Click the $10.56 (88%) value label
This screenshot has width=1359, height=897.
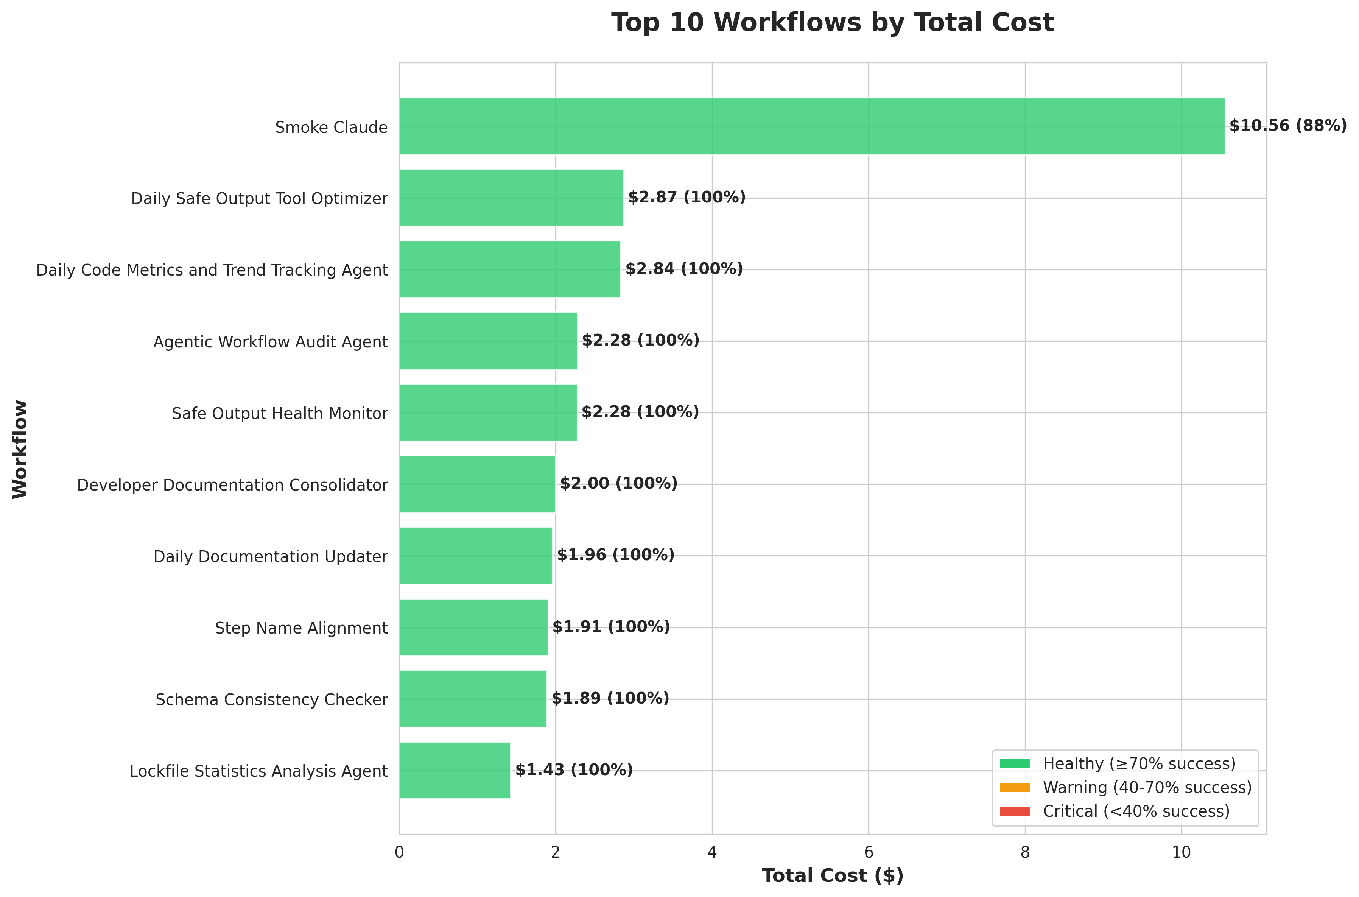click(x=1287, y=126)
